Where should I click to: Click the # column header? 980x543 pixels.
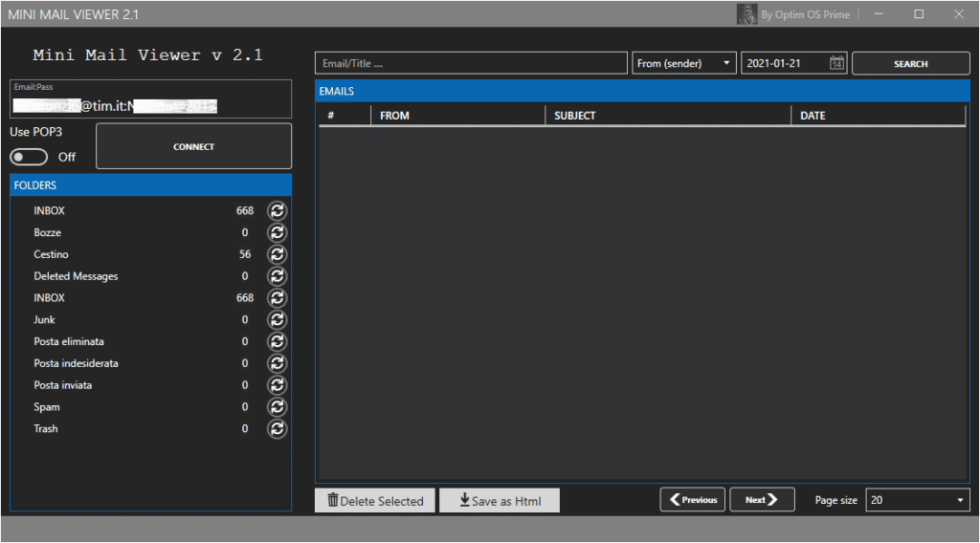coord(345,116)
